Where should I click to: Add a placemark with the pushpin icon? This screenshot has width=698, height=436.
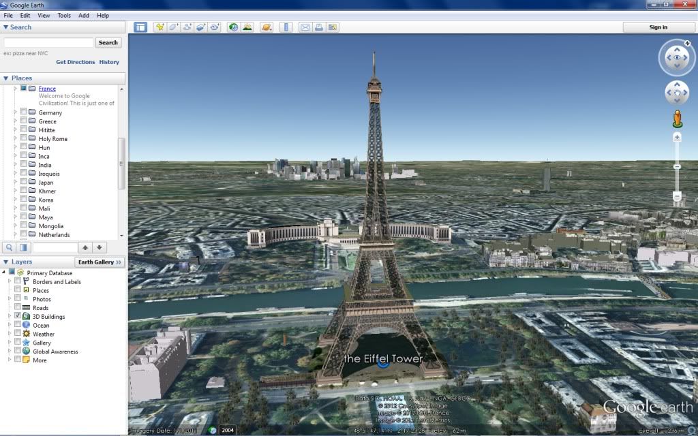point(160,27)
